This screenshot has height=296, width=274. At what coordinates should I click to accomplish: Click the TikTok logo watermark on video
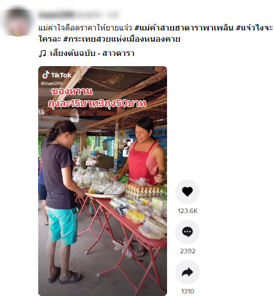pos(57,75)
